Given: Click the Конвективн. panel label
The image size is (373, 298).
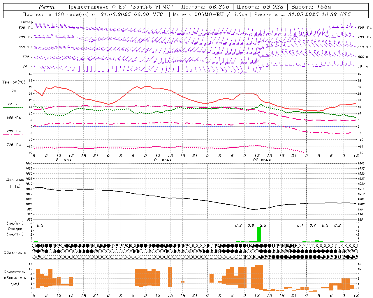Looking at the screenshot, I should click(x=15, y=272).
